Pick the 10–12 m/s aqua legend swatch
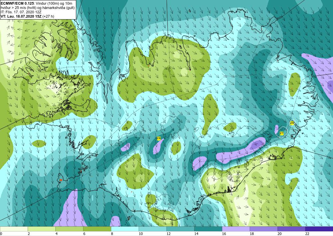 pos(153,229)
